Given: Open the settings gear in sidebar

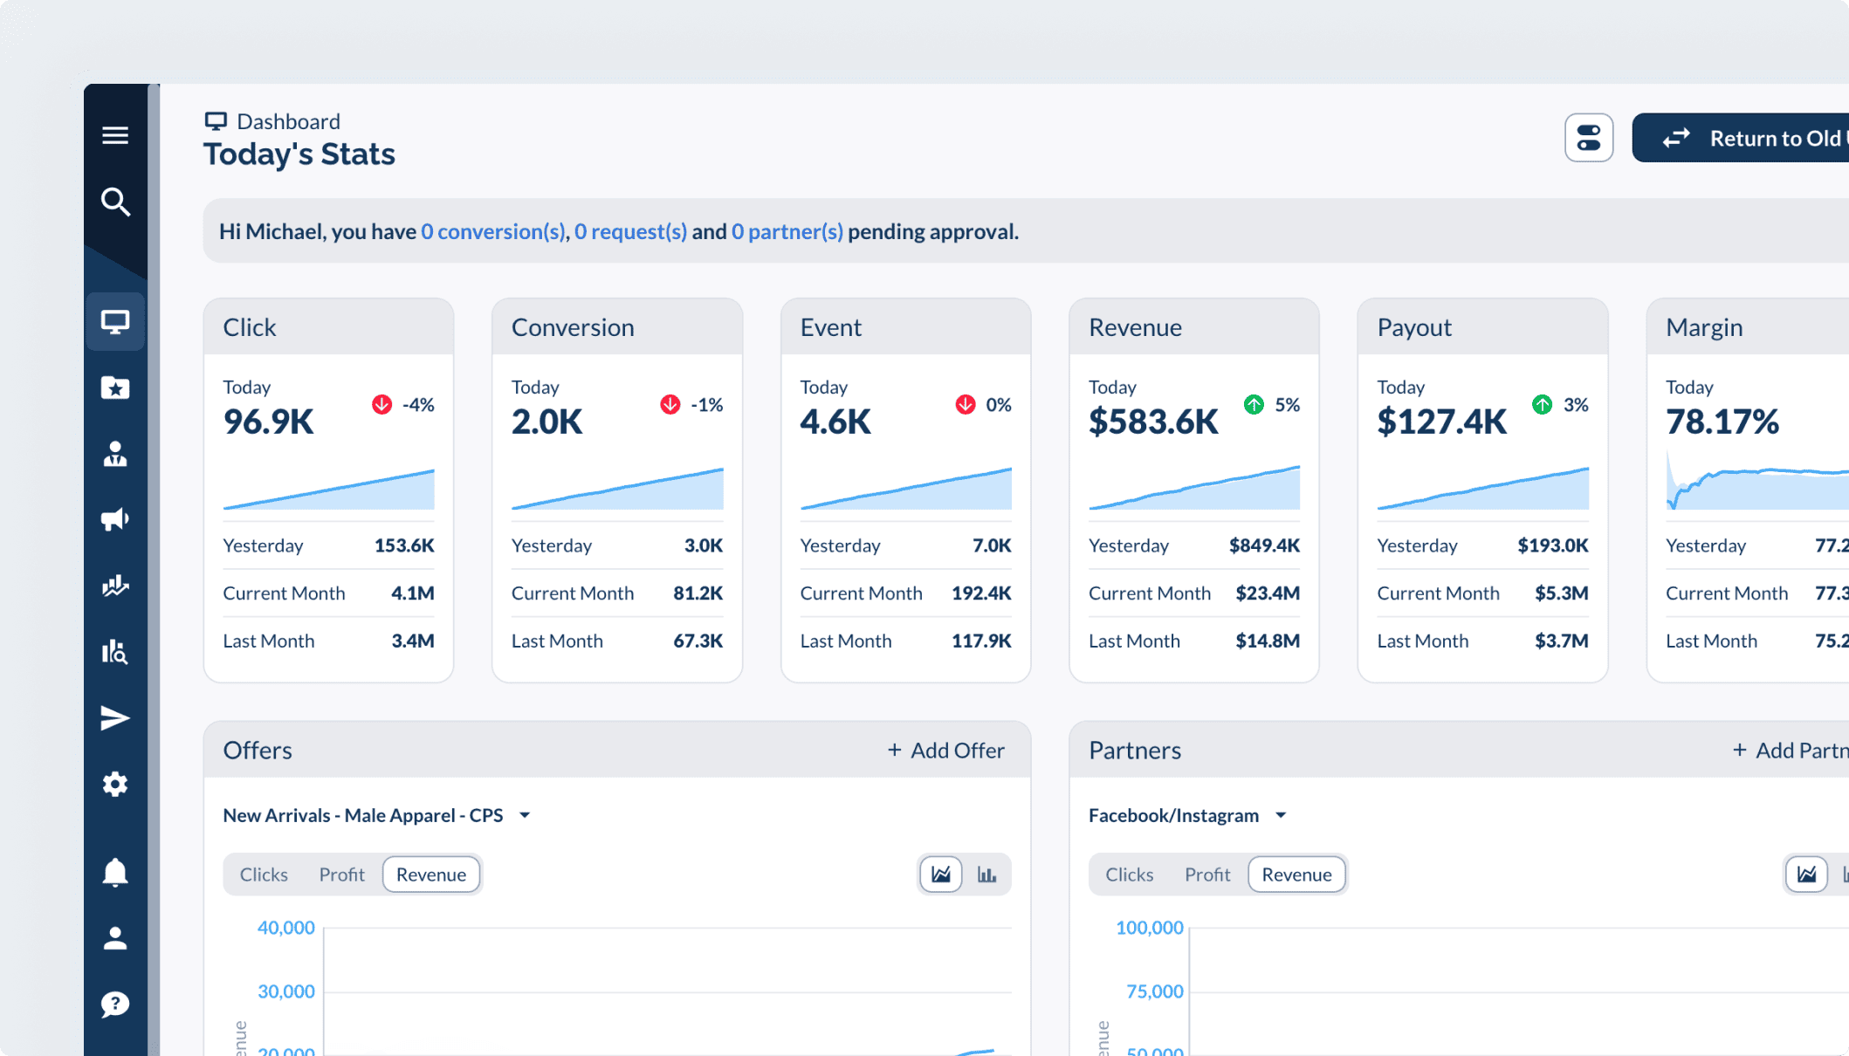Looking at the screenshot, I should point(115,785).
